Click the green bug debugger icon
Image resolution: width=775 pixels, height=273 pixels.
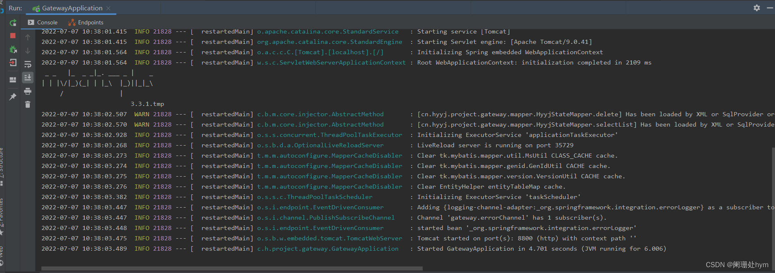13,49
